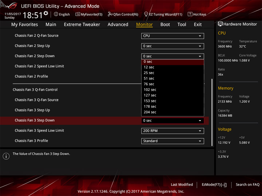Click Search on FAQ

point(247,185)
